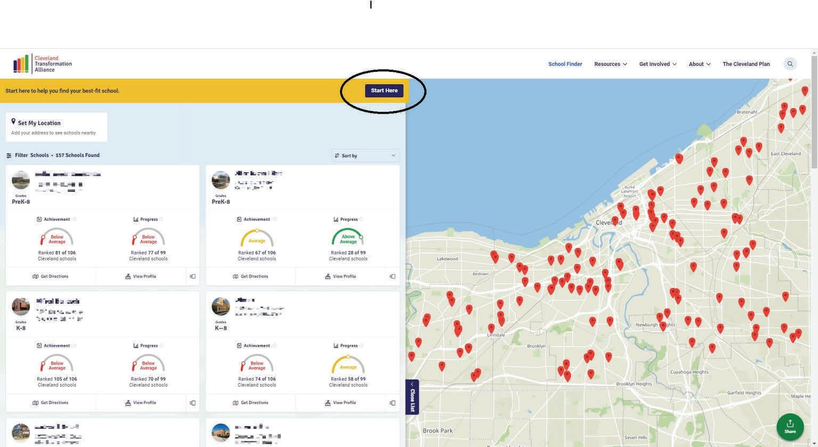Screen dimensions: 818x447
Task: Get Directions for the ranked 81 of 106 school
Action: (51, 276)
